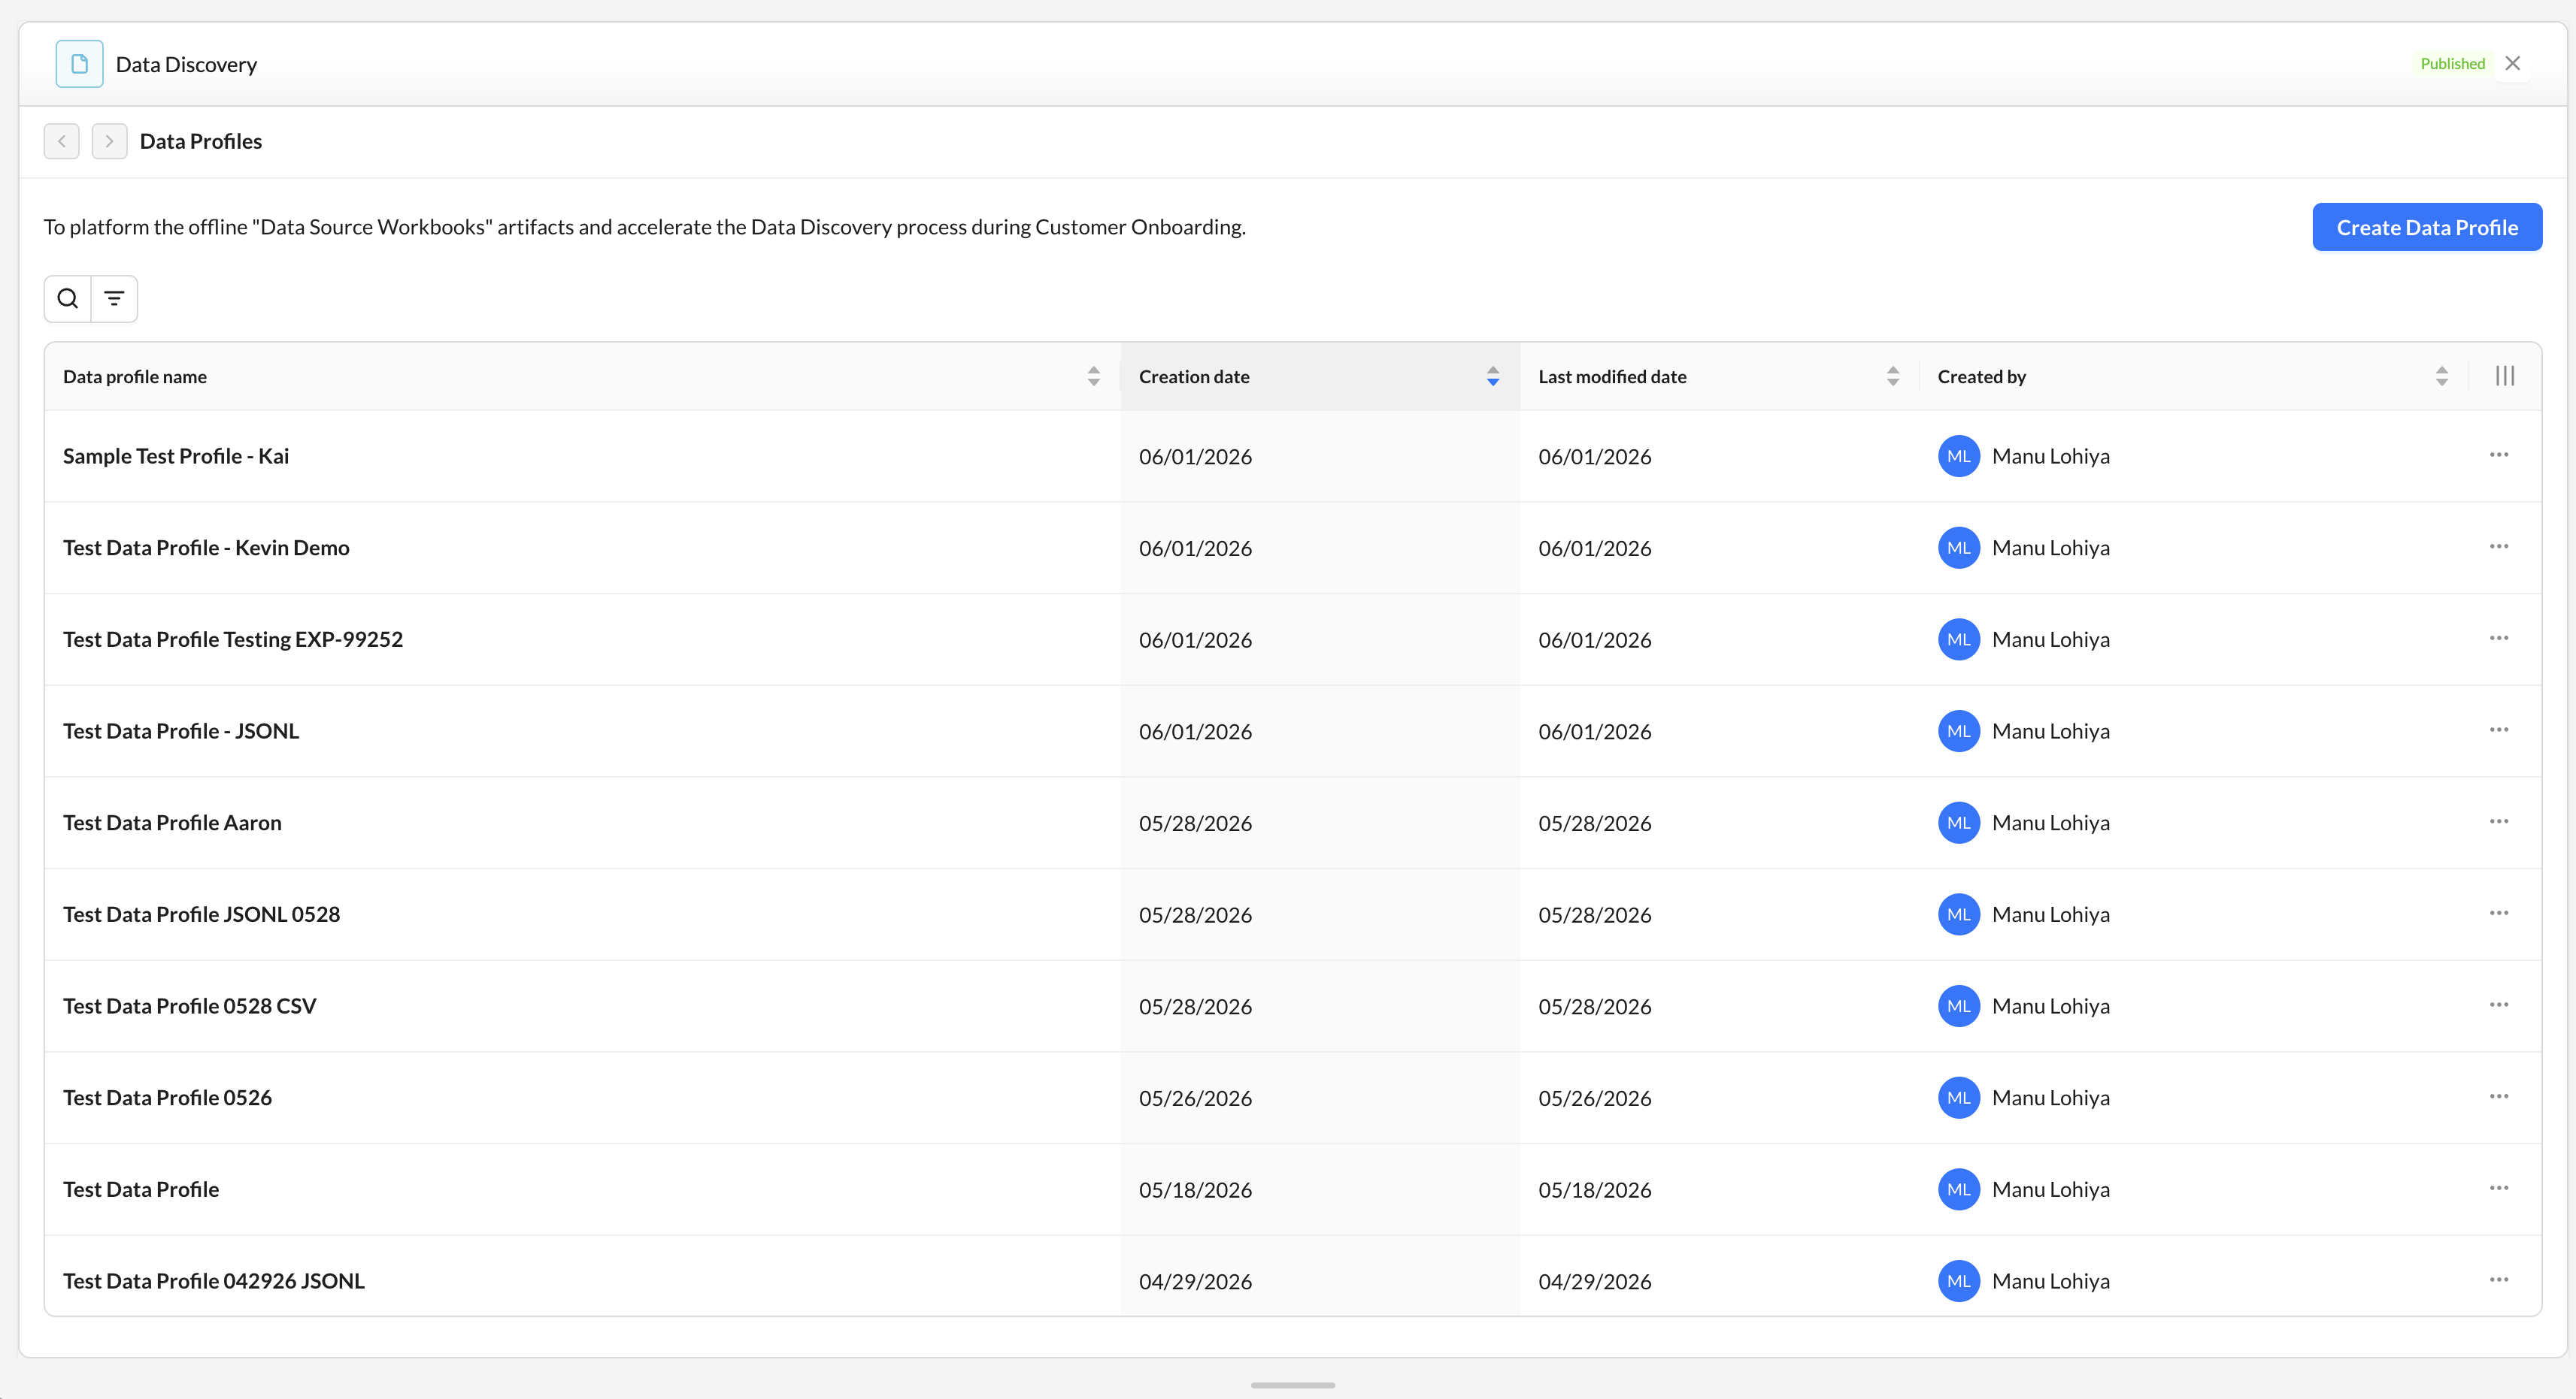
Task: Click creation date 05/18/2026
Action: (1195, 1190)
